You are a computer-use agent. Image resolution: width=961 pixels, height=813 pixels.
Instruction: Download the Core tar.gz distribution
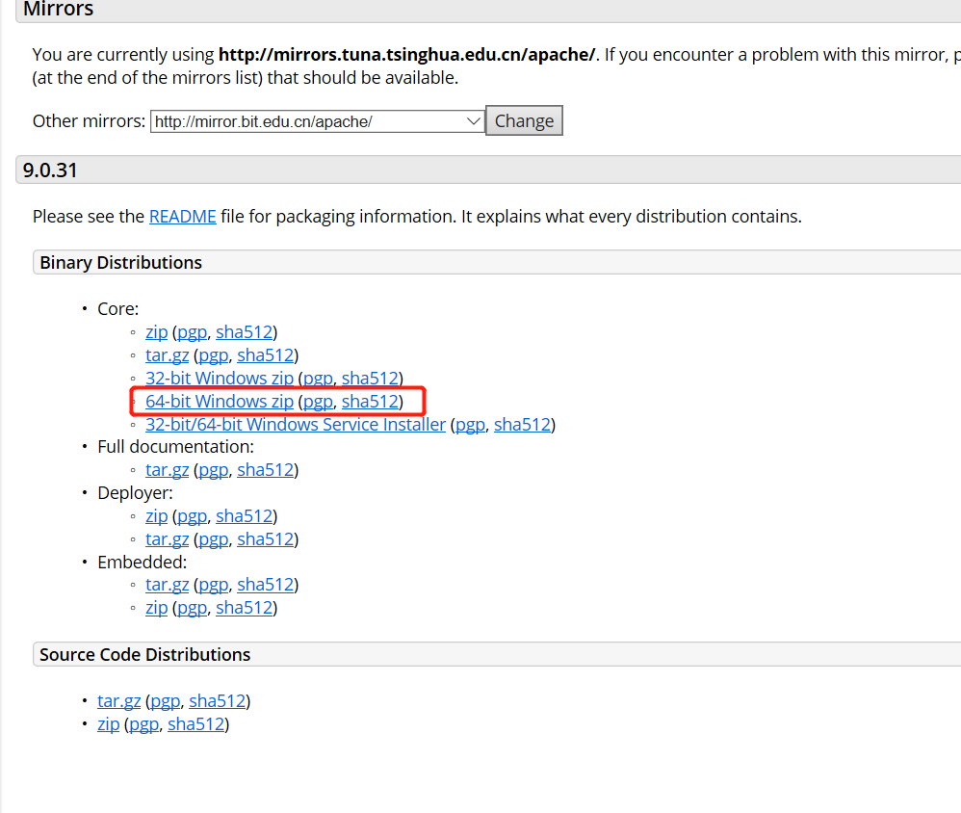tap(167, 355)
